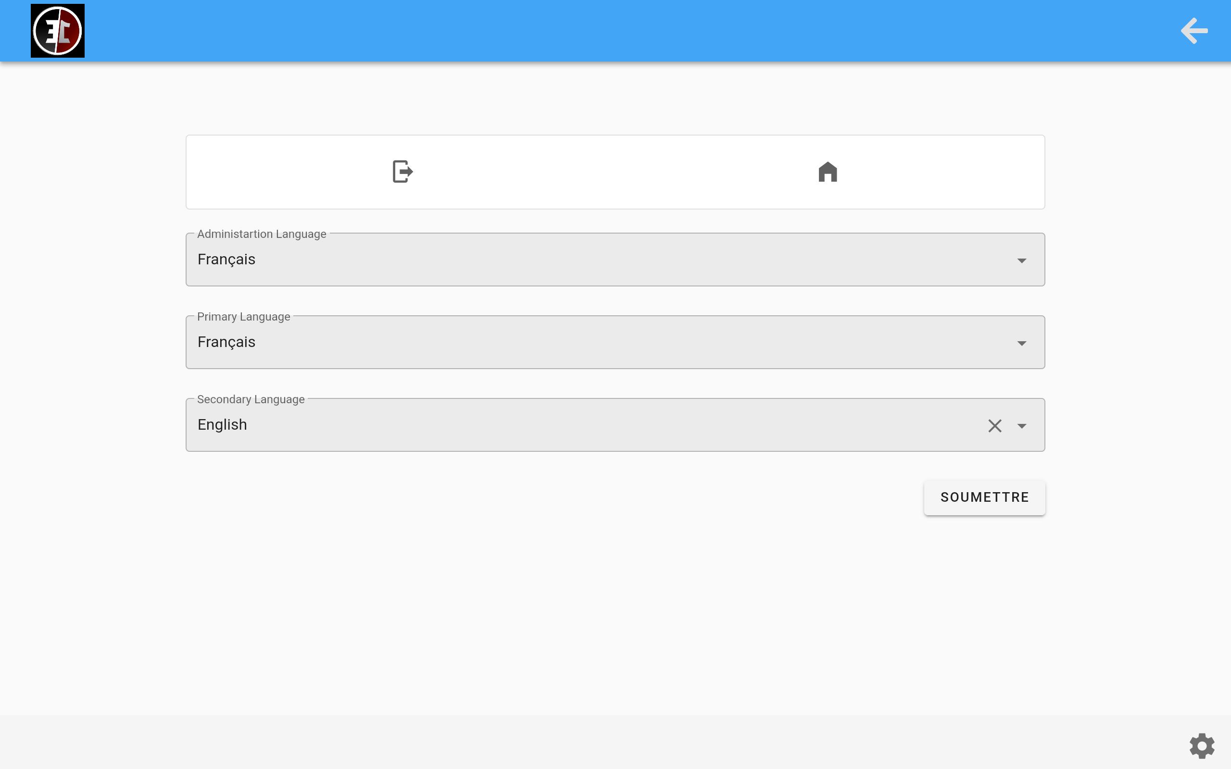
Task: Click the Administration Language dropdown arrow
Action: tap(1022, 260)
